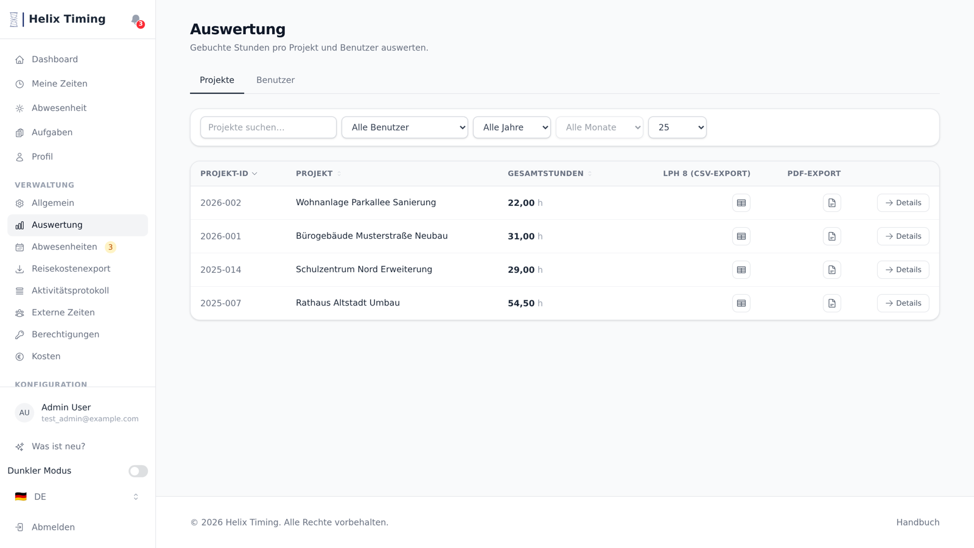Sort by Projekt name column
Screen dimensions: 974x548
(318, 174)
